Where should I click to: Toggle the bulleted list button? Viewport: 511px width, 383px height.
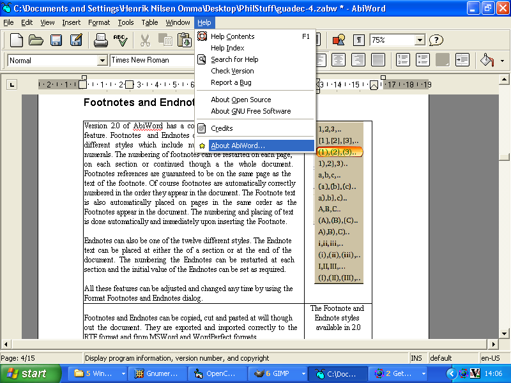pyautogui.click(x=422, y=60)
